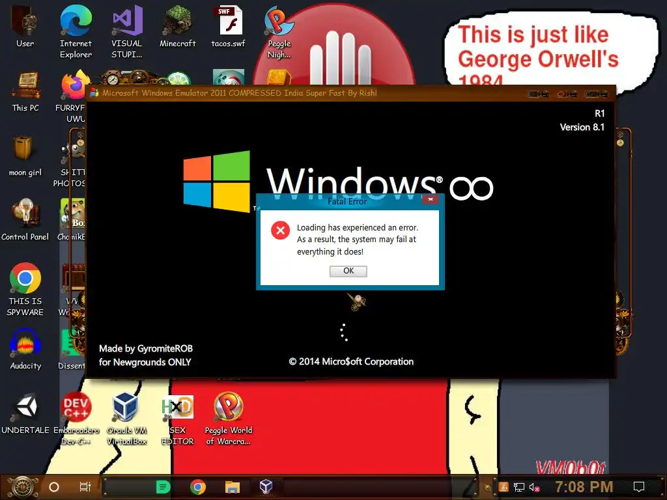Click the Windows logo in emulator

(216, 181)
